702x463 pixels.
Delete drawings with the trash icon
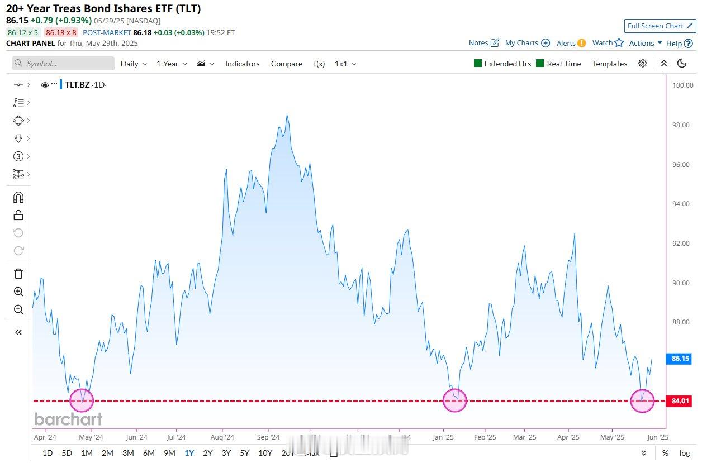pos(18,274)
